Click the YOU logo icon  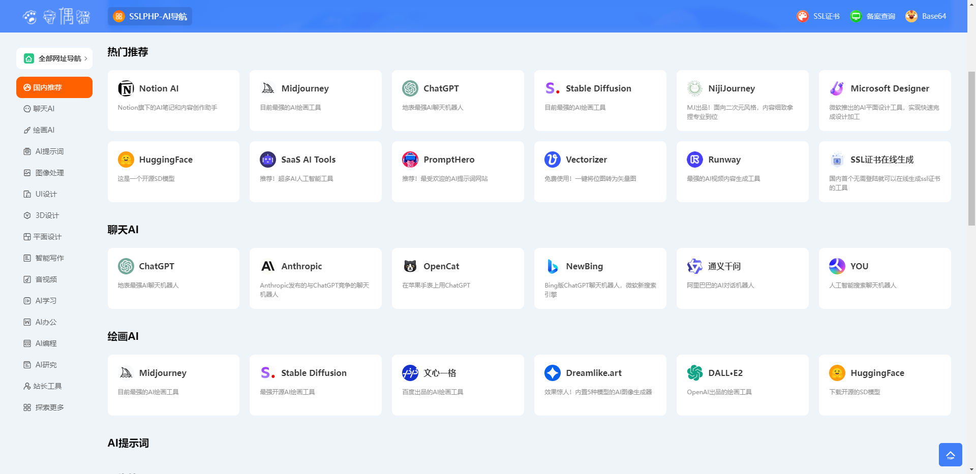837,266
